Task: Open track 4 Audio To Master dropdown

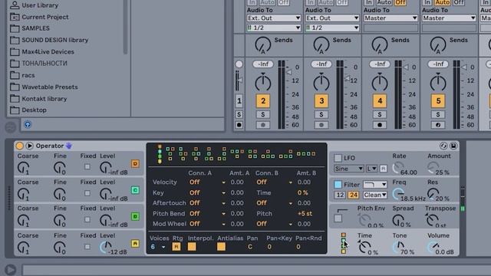Action: (x=390, y=18)
